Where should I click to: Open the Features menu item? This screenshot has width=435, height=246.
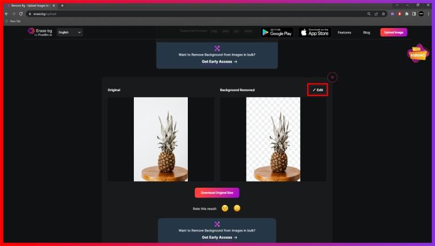[344, 32]
